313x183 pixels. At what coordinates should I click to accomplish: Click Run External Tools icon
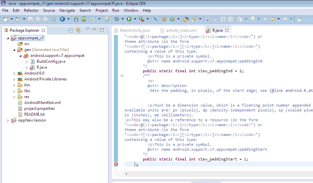[x=141, y=19]
